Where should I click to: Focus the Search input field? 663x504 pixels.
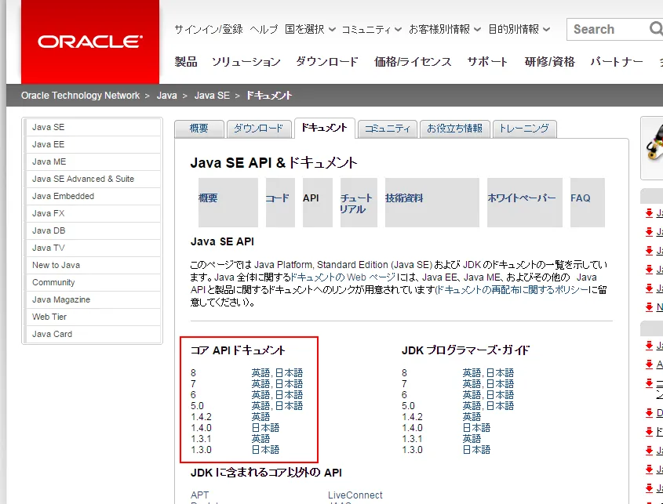click(609, 29)
